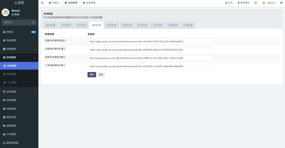Toggle the sidebar with the hamburger icon

click(x=42, y=3)
